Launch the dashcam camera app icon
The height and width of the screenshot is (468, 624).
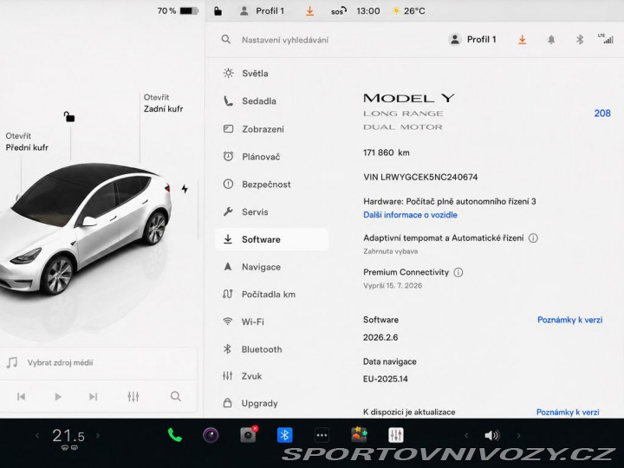point(211,435)
